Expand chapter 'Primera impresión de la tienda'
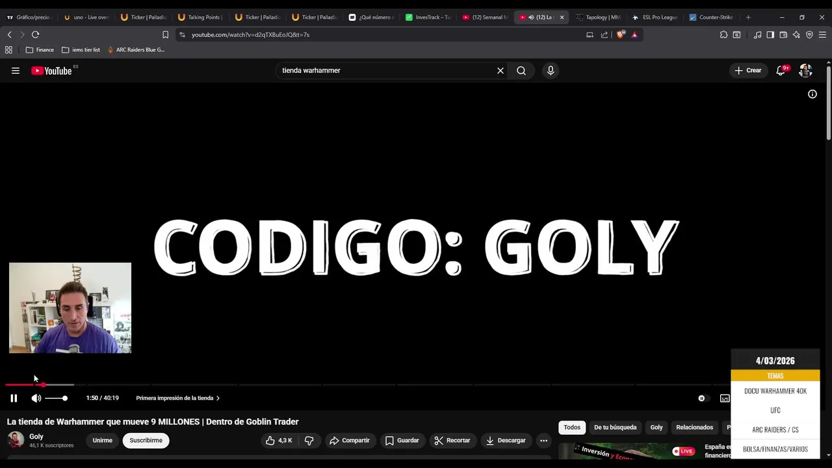The width and height of the screenshot is (832, 468). click(x=178, y=398)
